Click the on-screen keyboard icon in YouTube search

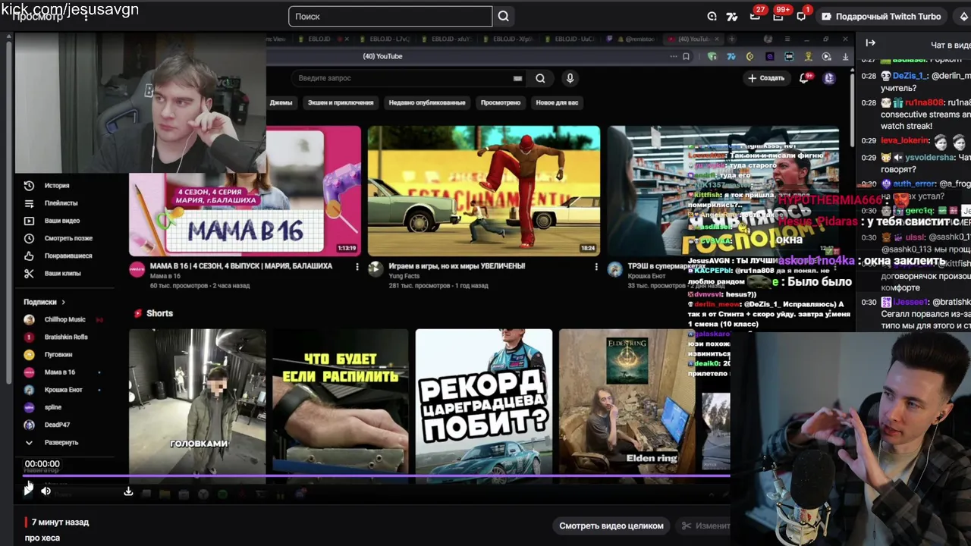point(517,78)
